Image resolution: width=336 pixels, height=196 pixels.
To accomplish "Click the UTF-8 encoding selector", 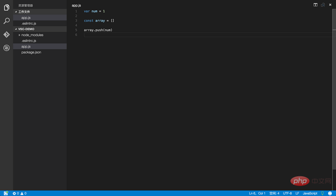I will 287,193.
